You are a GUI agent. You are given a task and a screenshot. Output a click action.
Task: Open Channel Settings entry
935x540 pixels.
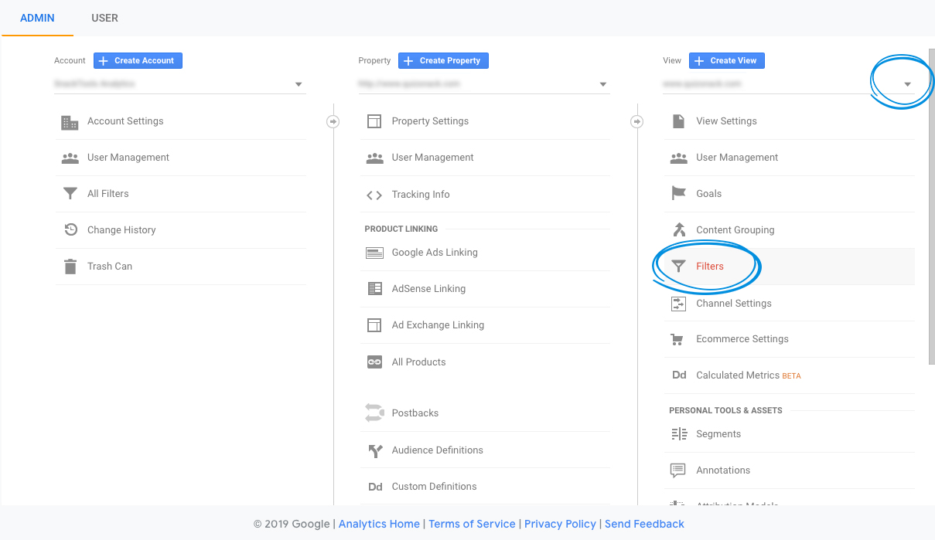[x=734, y=304]
